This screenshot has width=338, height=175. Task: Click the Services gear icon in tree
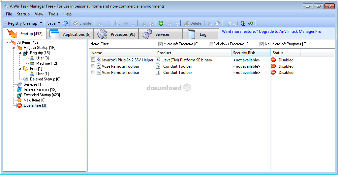(19, 84)
